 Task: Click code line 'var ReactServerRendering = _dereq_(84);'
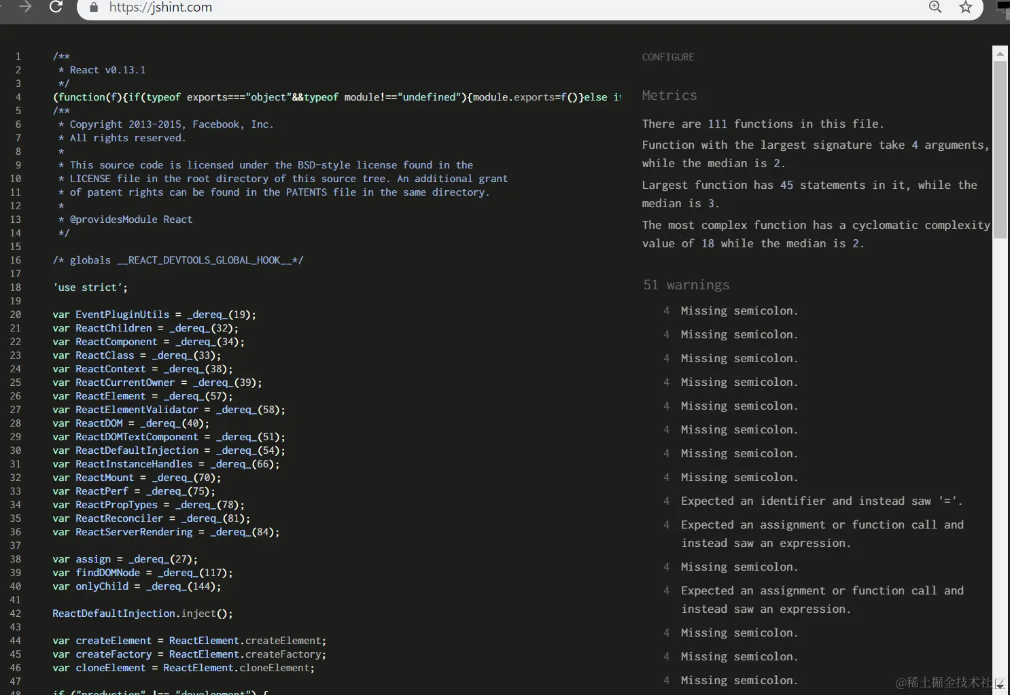pos(166,532)
